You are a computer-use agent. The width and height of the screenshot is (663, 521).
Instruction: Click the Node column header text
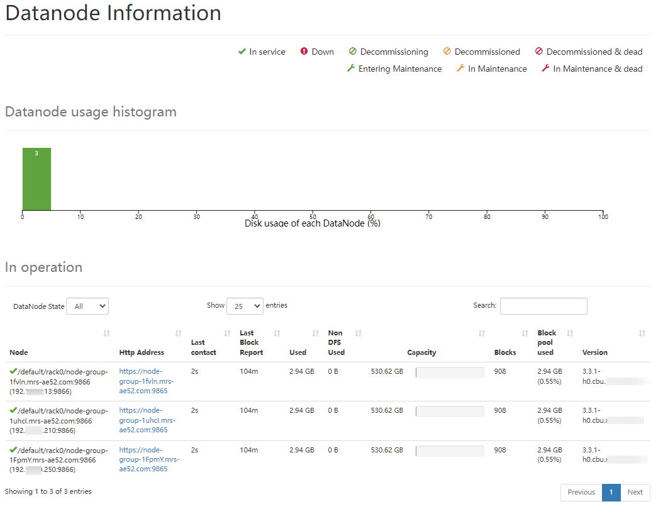(19, 352)
